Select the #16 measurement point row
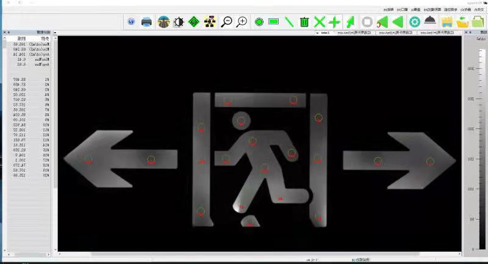The height and width of the screenshot is (264, 488). 29,155
